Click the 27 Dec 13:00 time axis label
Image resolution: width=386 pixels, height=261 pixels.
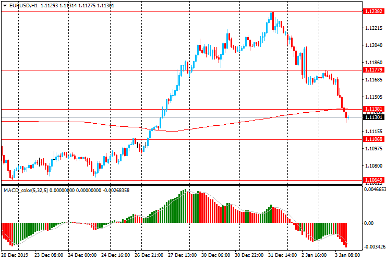[x=183, y=255]
